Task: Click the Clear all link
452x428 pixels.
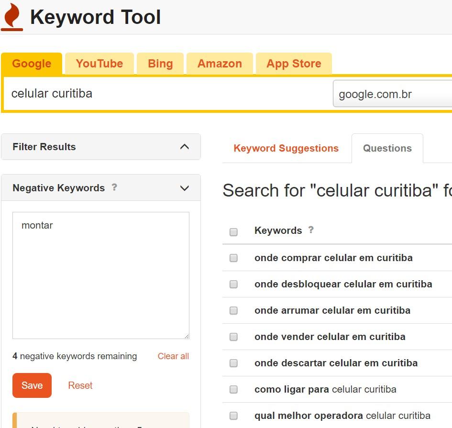Action: coord(173,356)
